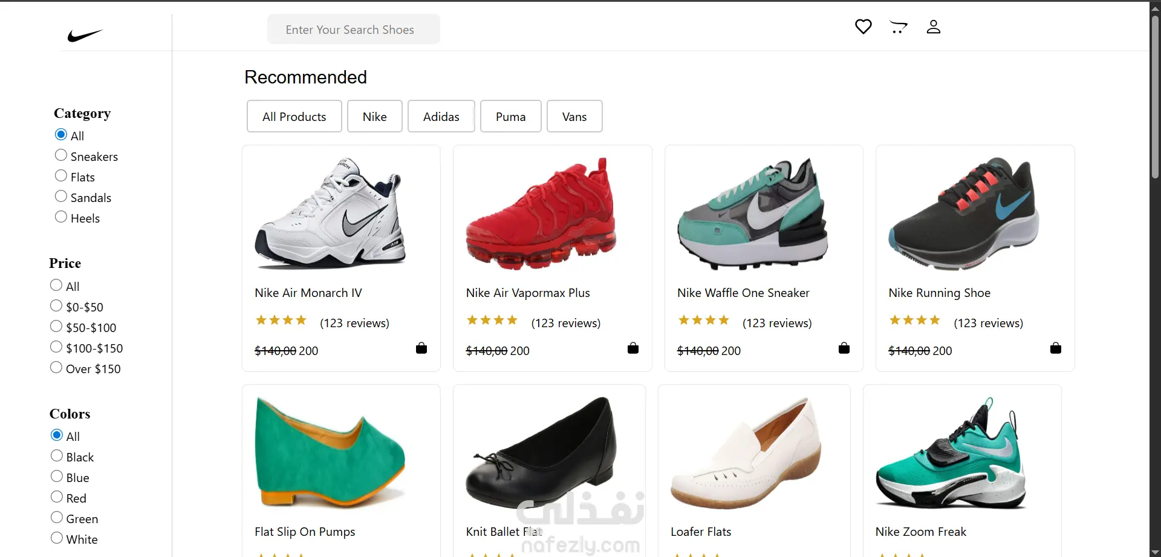Open the Loafer Flats image
The height and width of the screenshot is (557, 1161).
pos(746,452)
